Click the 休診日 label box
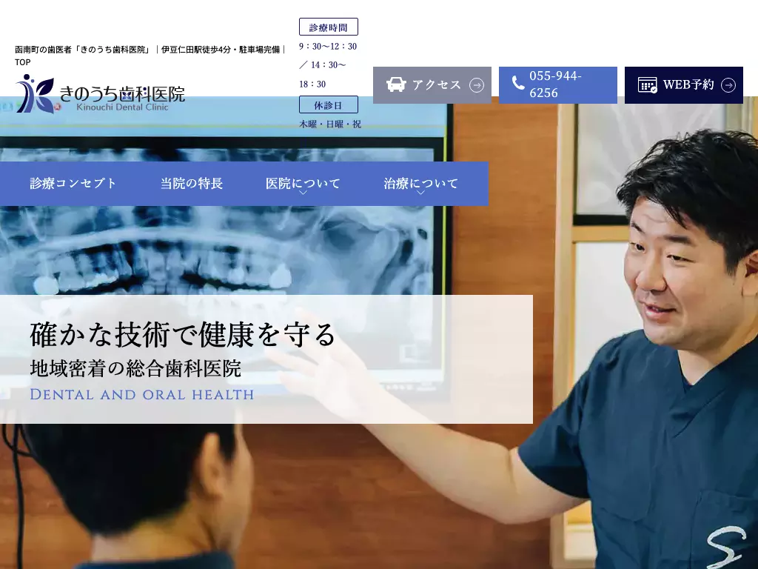 [329, 104]
